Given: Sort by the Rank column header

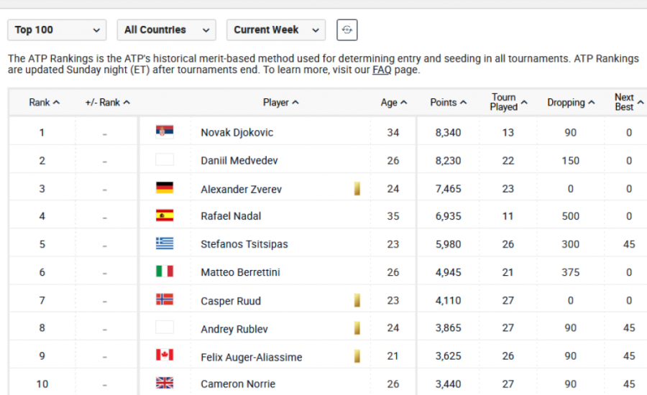Looking at the screenshot, I should click(44, 102).
